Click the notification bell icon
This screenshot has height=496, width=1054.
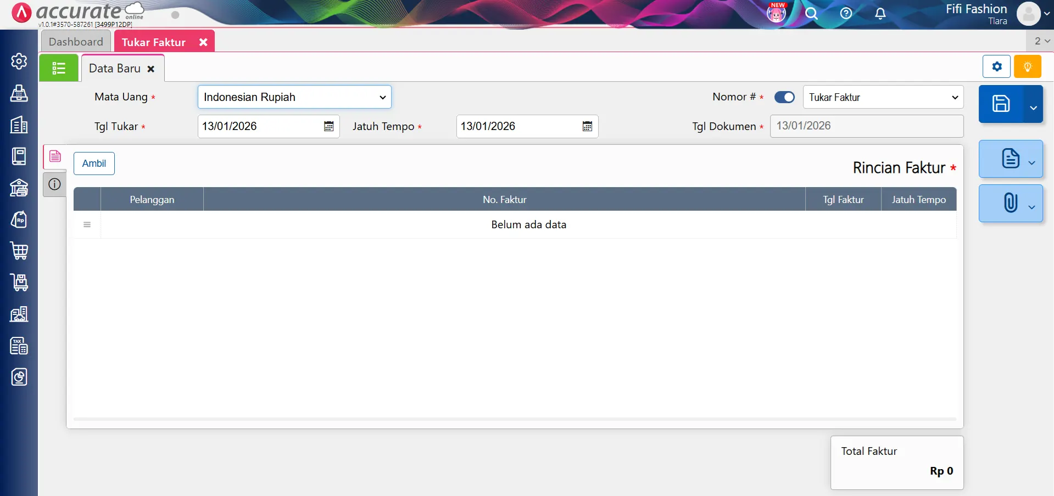(880, 14)
